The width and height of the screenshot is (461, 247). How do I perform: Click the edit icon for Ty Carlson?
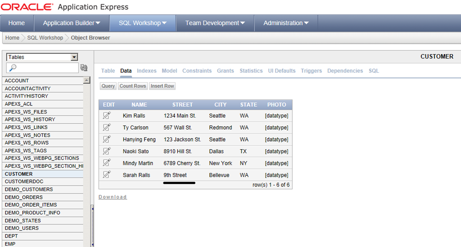pos(107,127)
